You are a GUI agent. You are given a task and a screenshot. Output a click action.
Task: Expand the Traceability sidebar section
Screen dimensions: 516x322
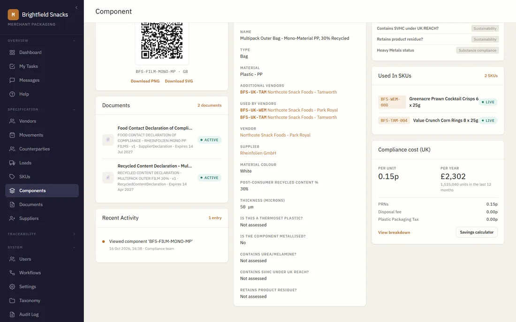coord(74,234)
